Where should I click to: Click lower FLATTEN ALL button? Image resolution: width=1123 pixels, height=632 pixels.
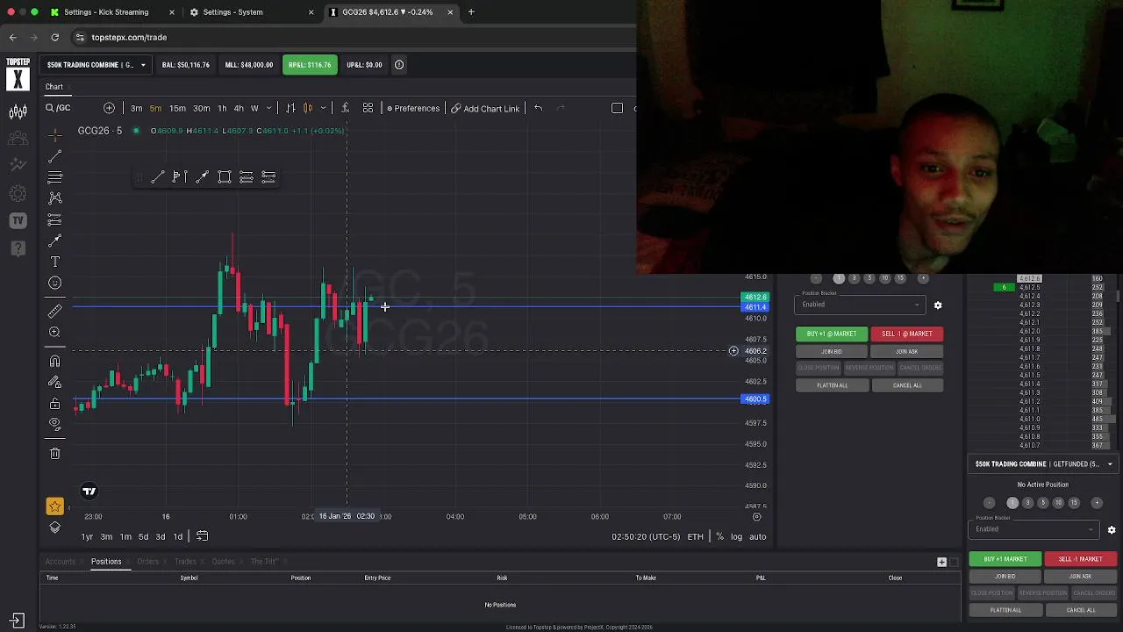click(x=1005, y=610)
